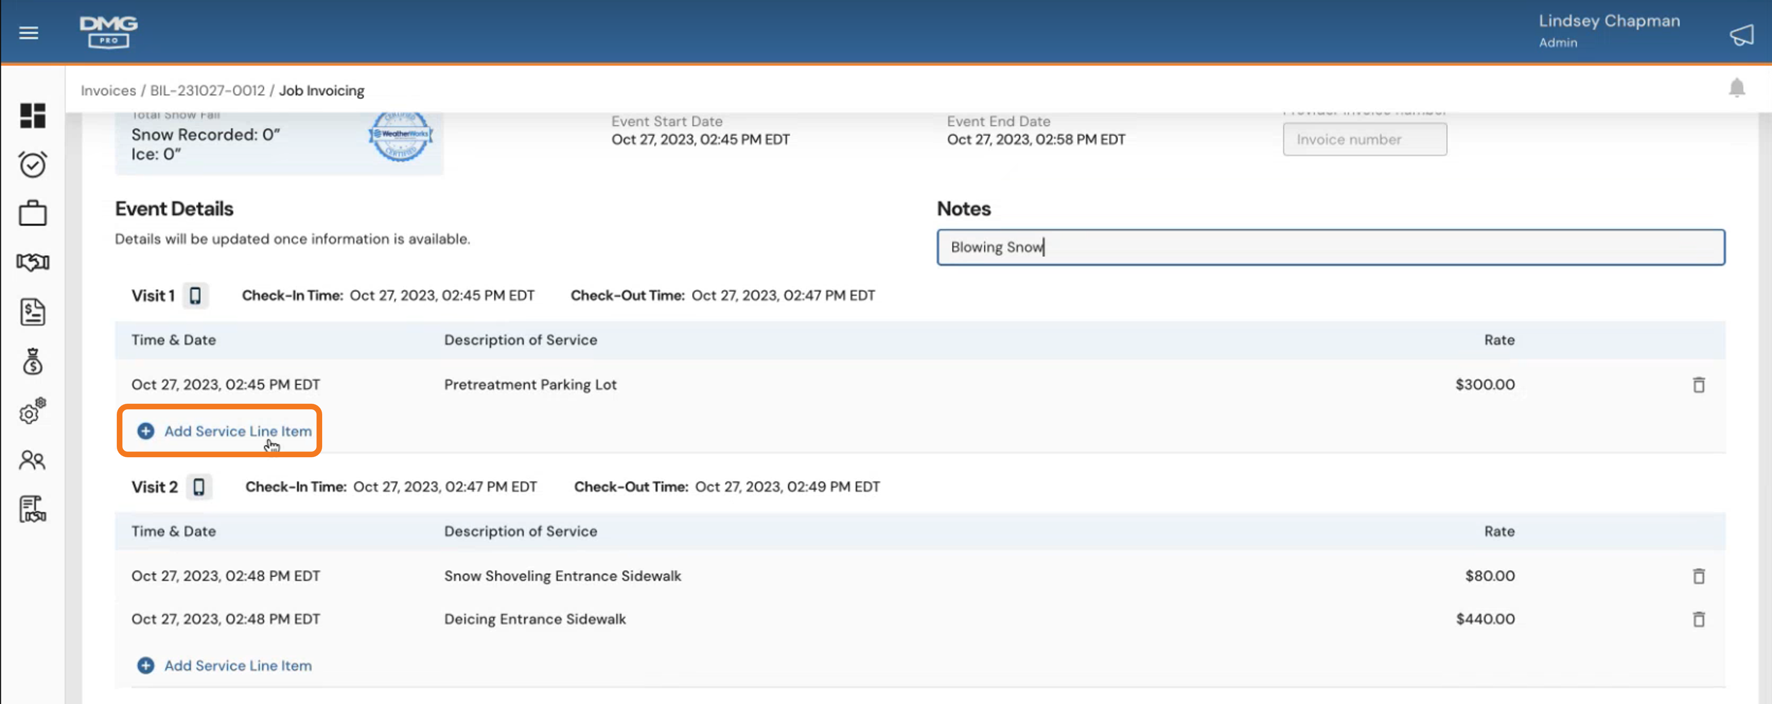Add a service line item under Visit 2
This screenshot has width=1772, height=704.
(x=223, y=665)
